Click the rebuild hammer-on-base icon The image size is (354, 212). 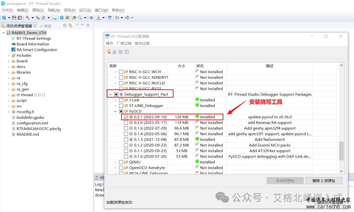click(x=38, y=18)
